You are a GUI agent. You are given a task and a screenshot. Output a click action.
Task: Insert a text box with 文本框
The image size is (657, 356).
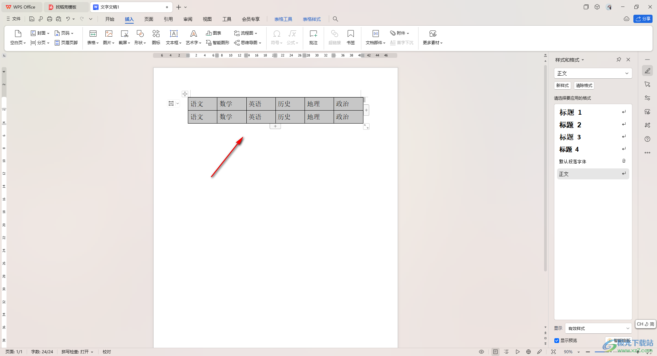point(173,37)
